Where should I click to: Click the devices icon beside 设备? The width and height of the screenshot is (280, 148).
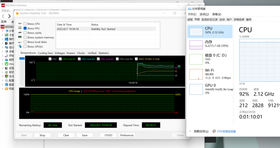pos(7,68)
